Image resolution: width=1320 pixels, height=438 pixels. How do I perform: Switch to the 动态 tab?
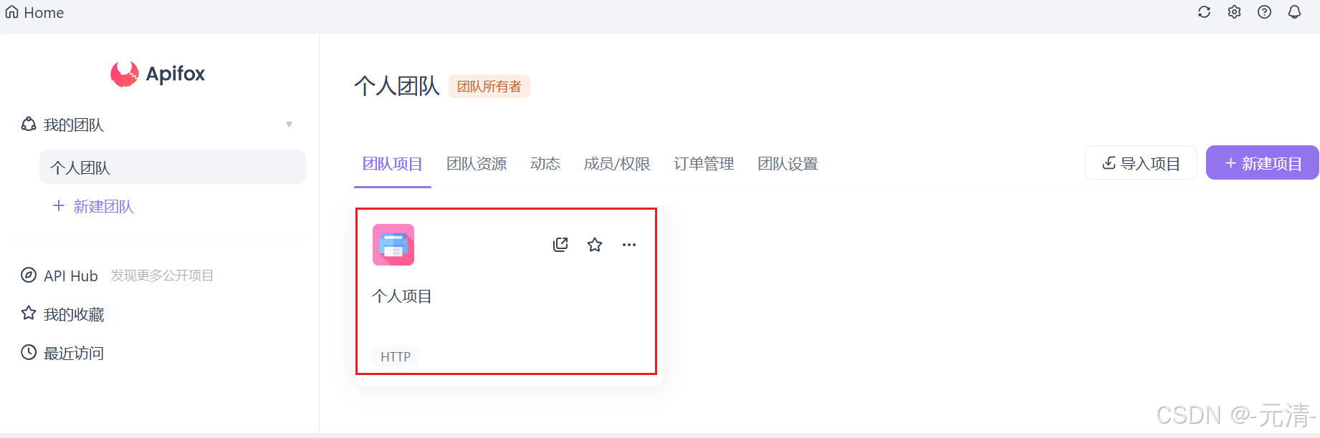545,164
